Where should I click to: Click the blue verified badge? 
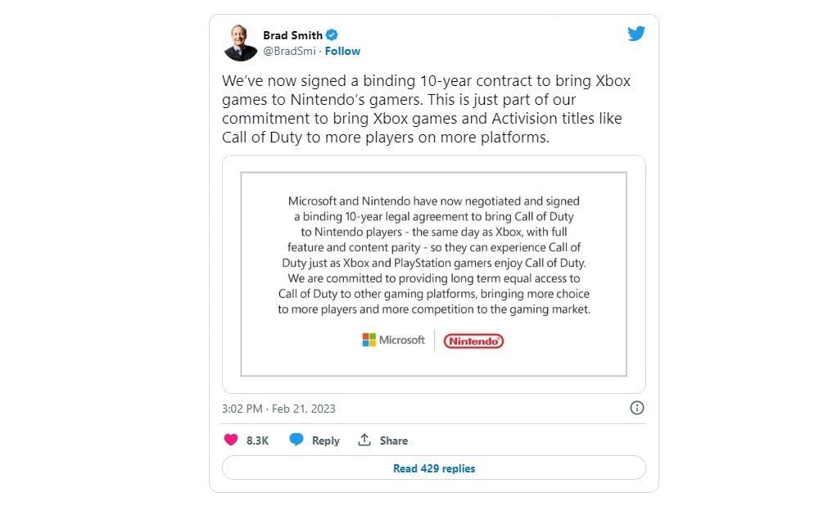pos(333,34)
